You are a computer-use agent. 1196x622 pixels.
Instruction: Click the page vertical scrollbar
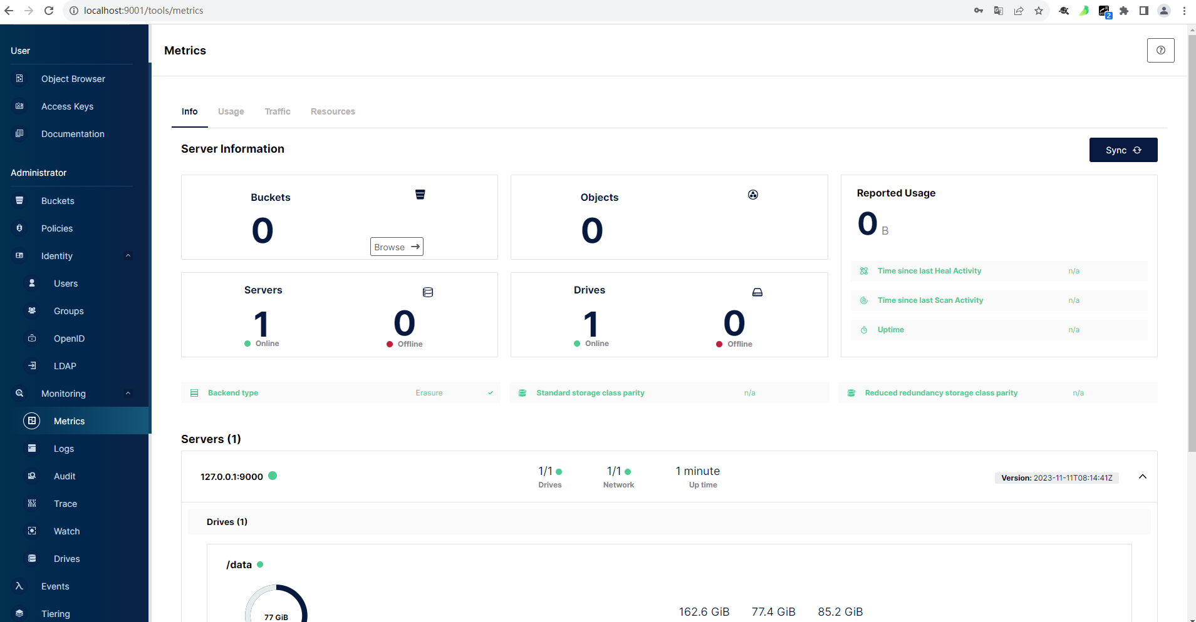coord(1192,244)
